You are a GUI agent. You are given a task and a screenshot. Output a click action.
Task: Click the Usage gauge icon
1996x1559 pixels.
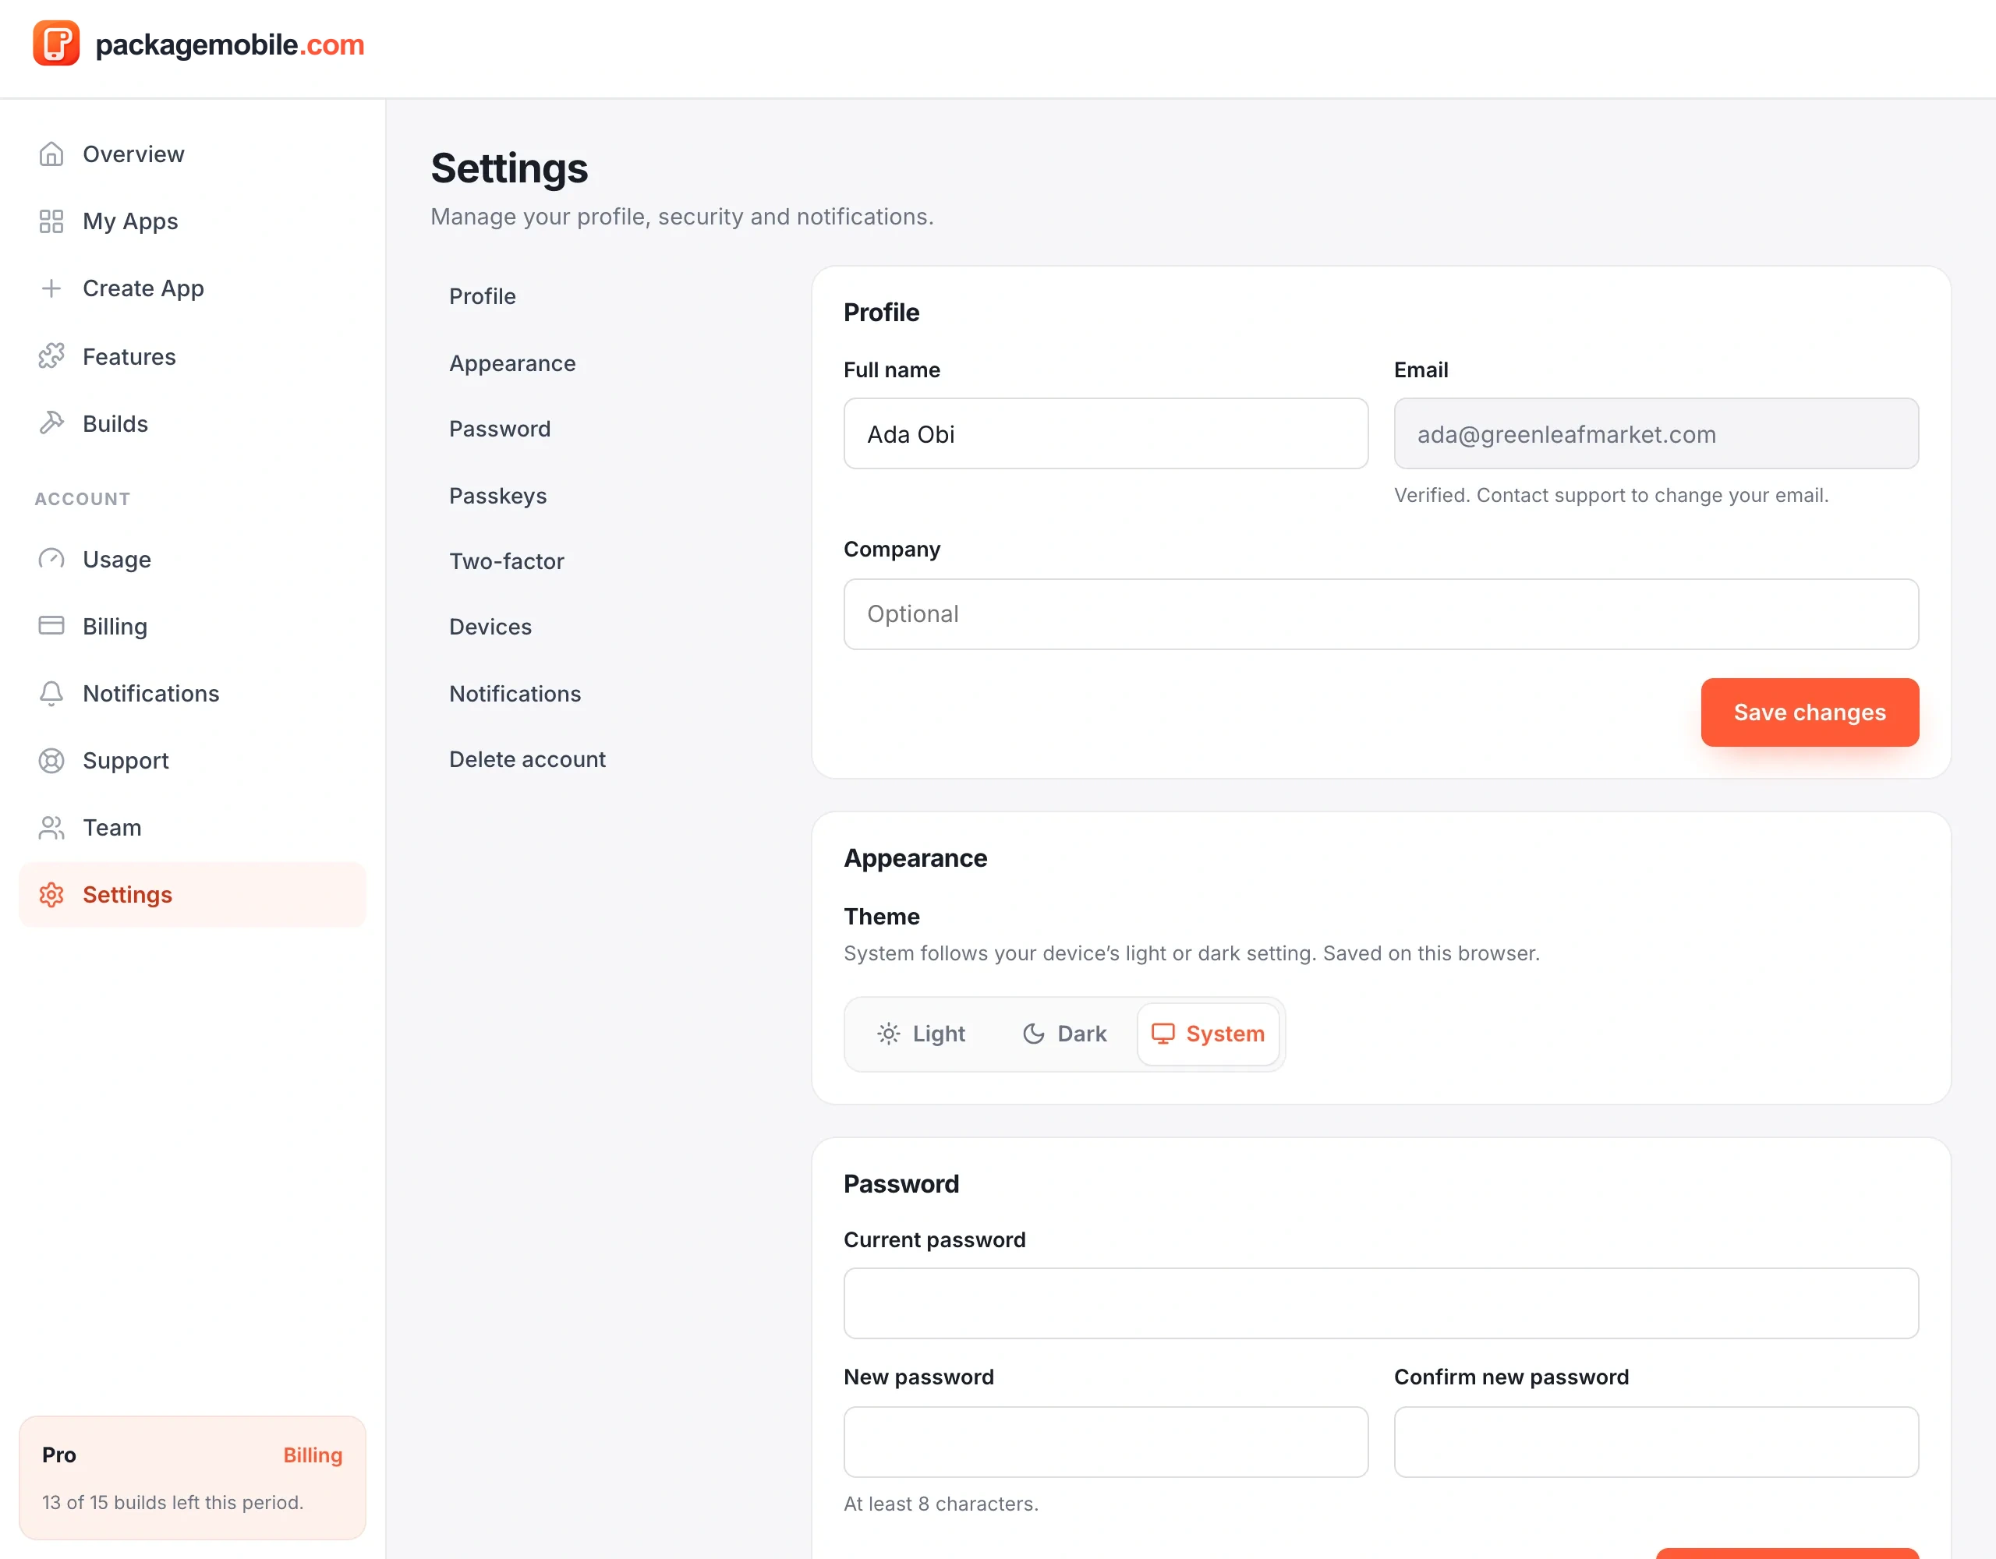click(51, 558)
